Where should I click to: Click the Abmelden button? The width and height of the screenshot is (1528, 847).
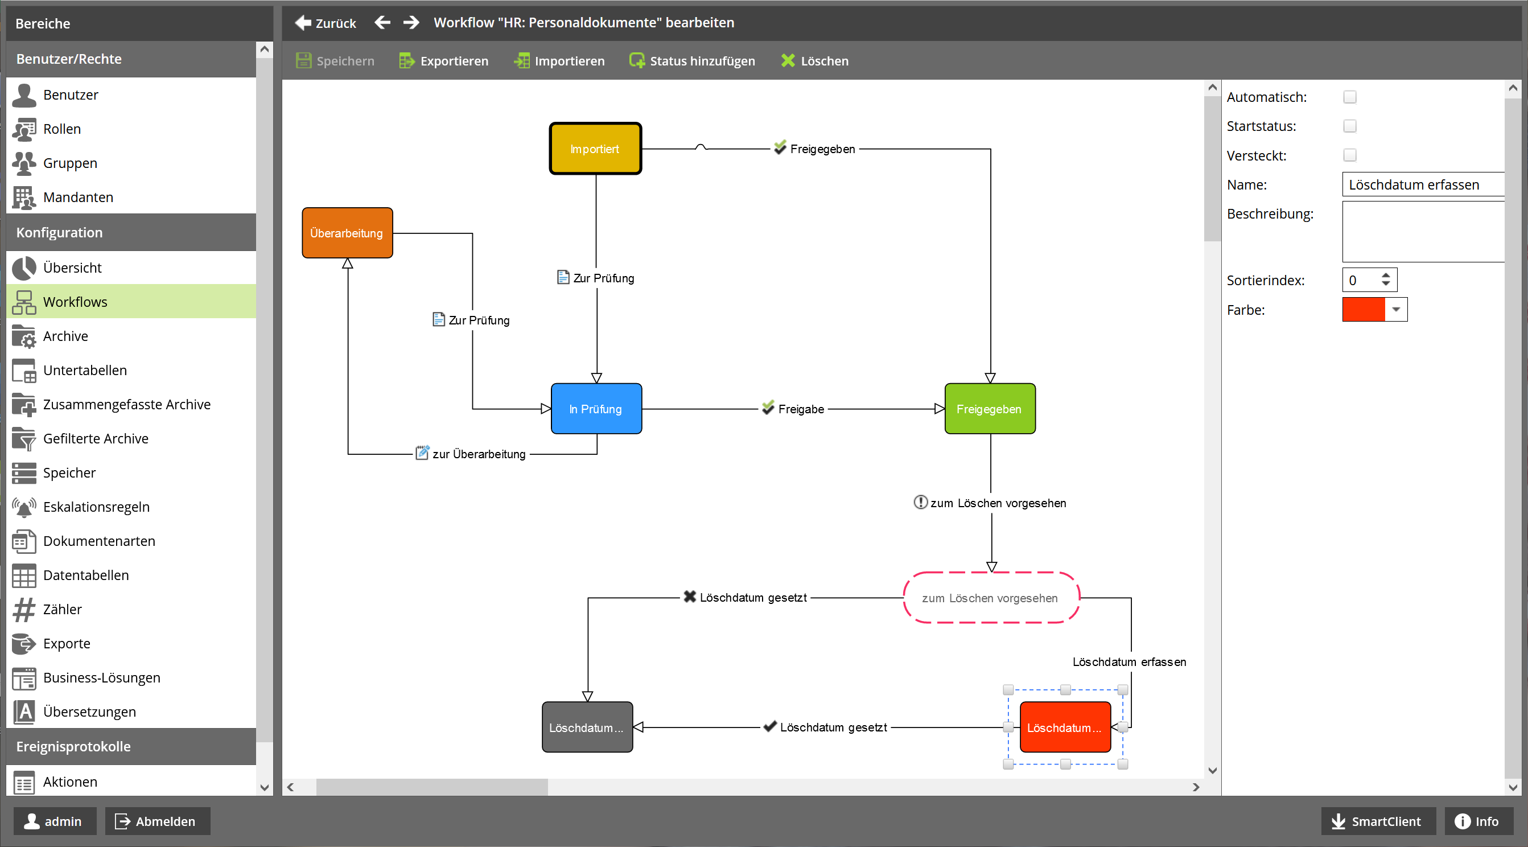[x=157, y=821]
